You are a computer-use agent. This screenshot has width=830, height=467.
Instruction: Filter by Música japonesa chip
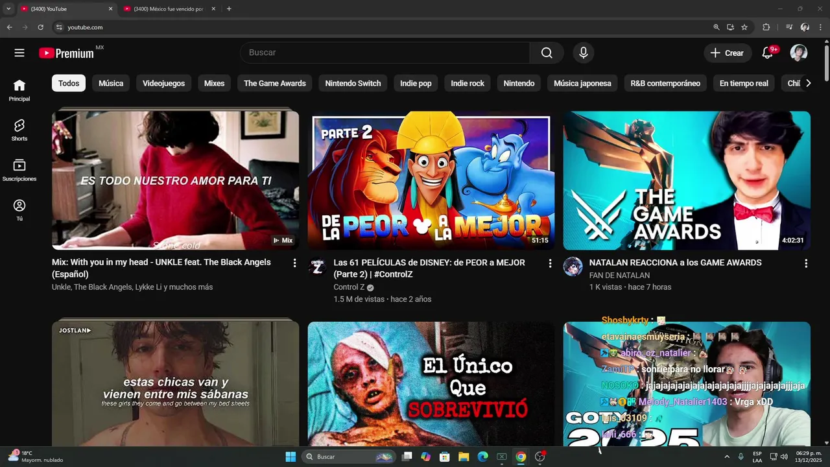point(582,83)
